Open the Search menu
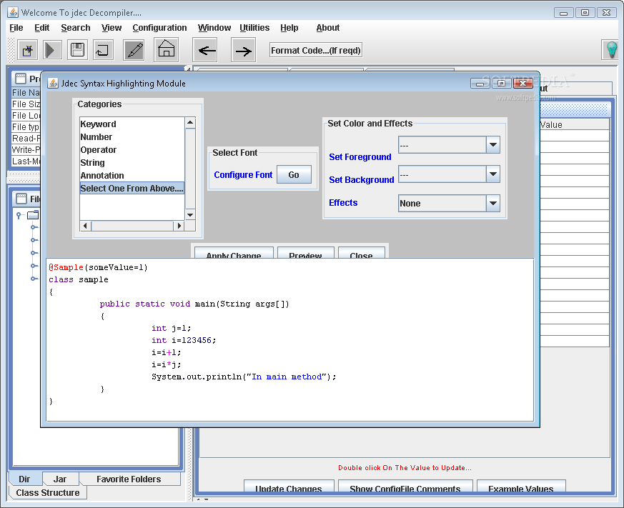The height and width of the screenshot is (508, 624). coord(76,28)
